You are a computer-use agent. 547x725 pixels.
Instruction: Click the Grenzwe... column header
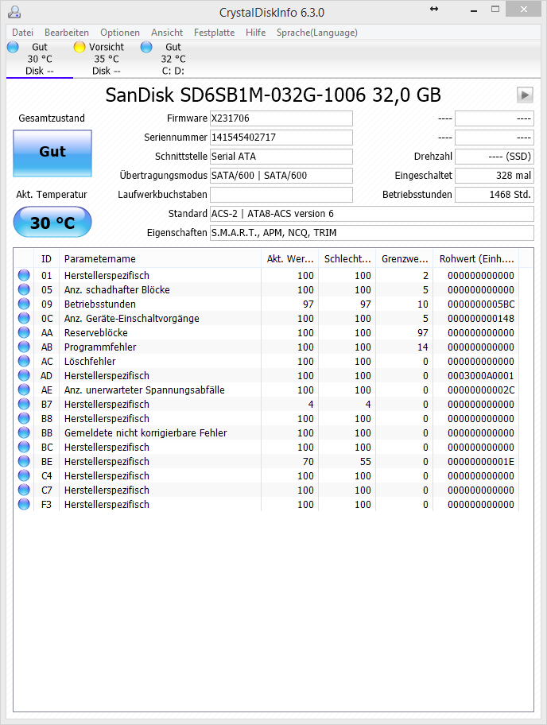click(x=405, y=259)
